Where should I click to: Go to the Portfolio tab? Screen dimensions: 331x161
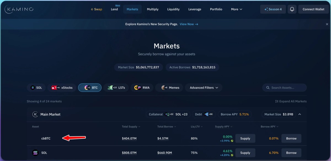tap(216, 9)
